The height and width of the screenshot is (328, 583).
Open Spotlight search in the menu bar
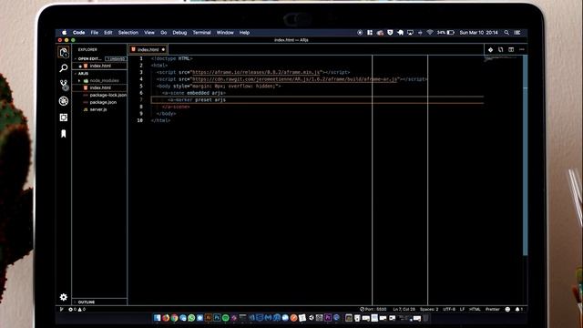(506, 33)
